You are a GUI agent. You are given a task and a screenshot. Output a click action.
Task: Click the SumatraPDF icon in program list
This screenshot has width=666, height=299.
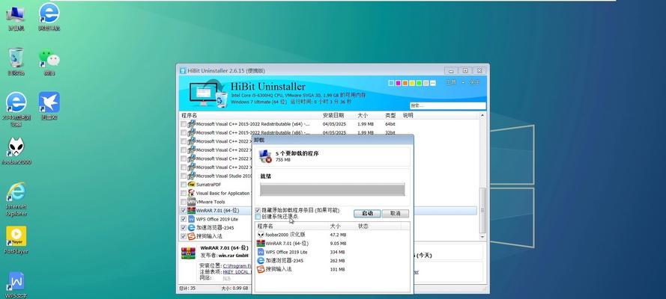pyautogui.click(x=191, y=185)
